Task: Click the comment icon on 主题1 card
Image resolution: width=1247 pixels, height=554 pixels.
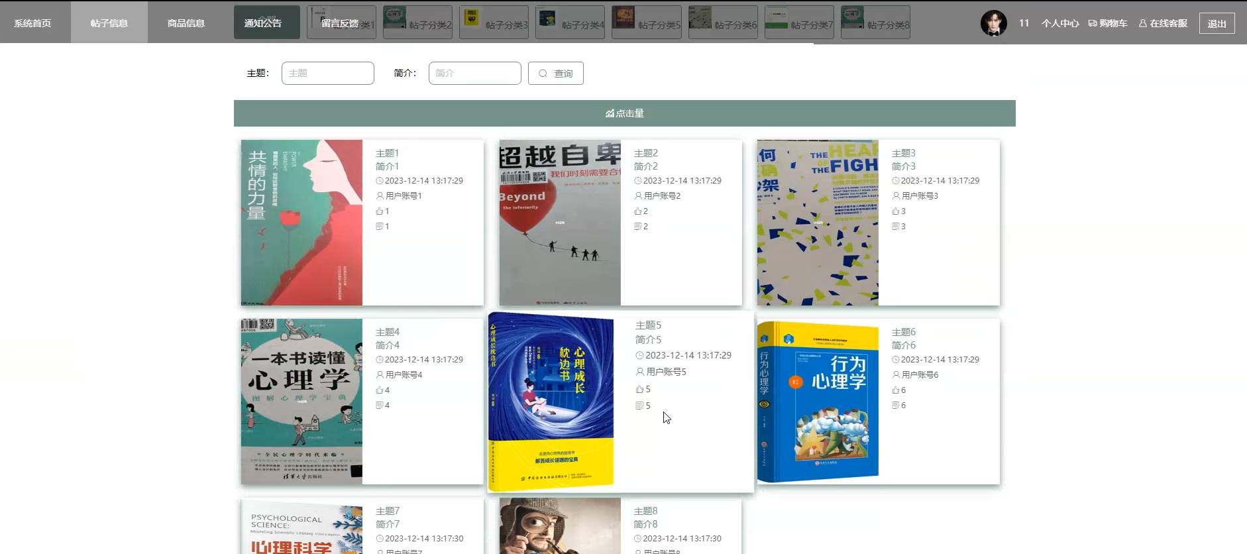Action: tap(380, 227)
